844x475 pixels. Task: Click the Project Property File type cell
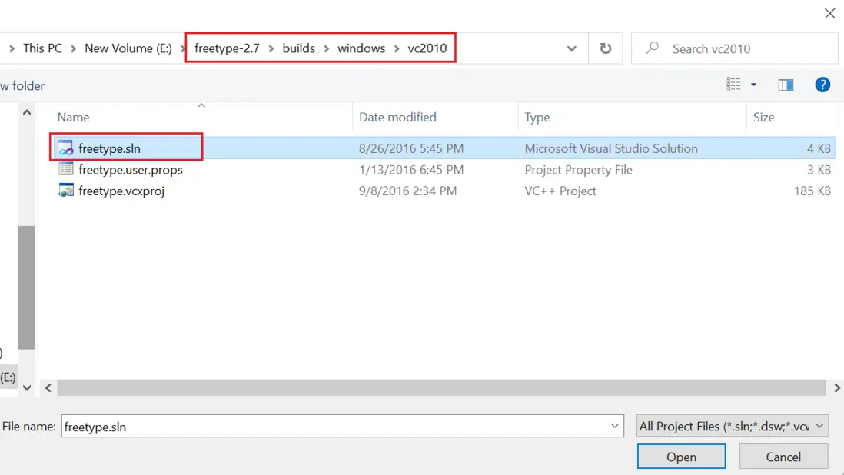pos(578,169)
